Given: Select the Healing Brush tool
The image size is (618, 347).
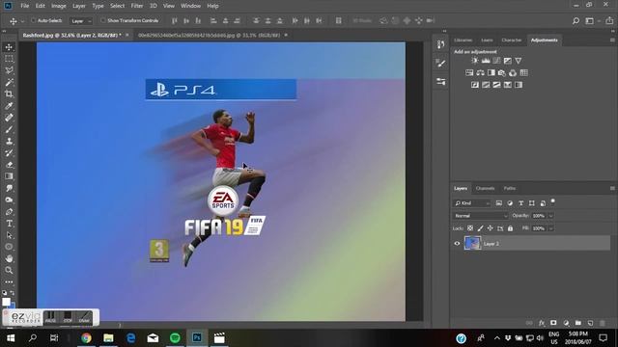Looking at the screenshot, I should point(9,118).
